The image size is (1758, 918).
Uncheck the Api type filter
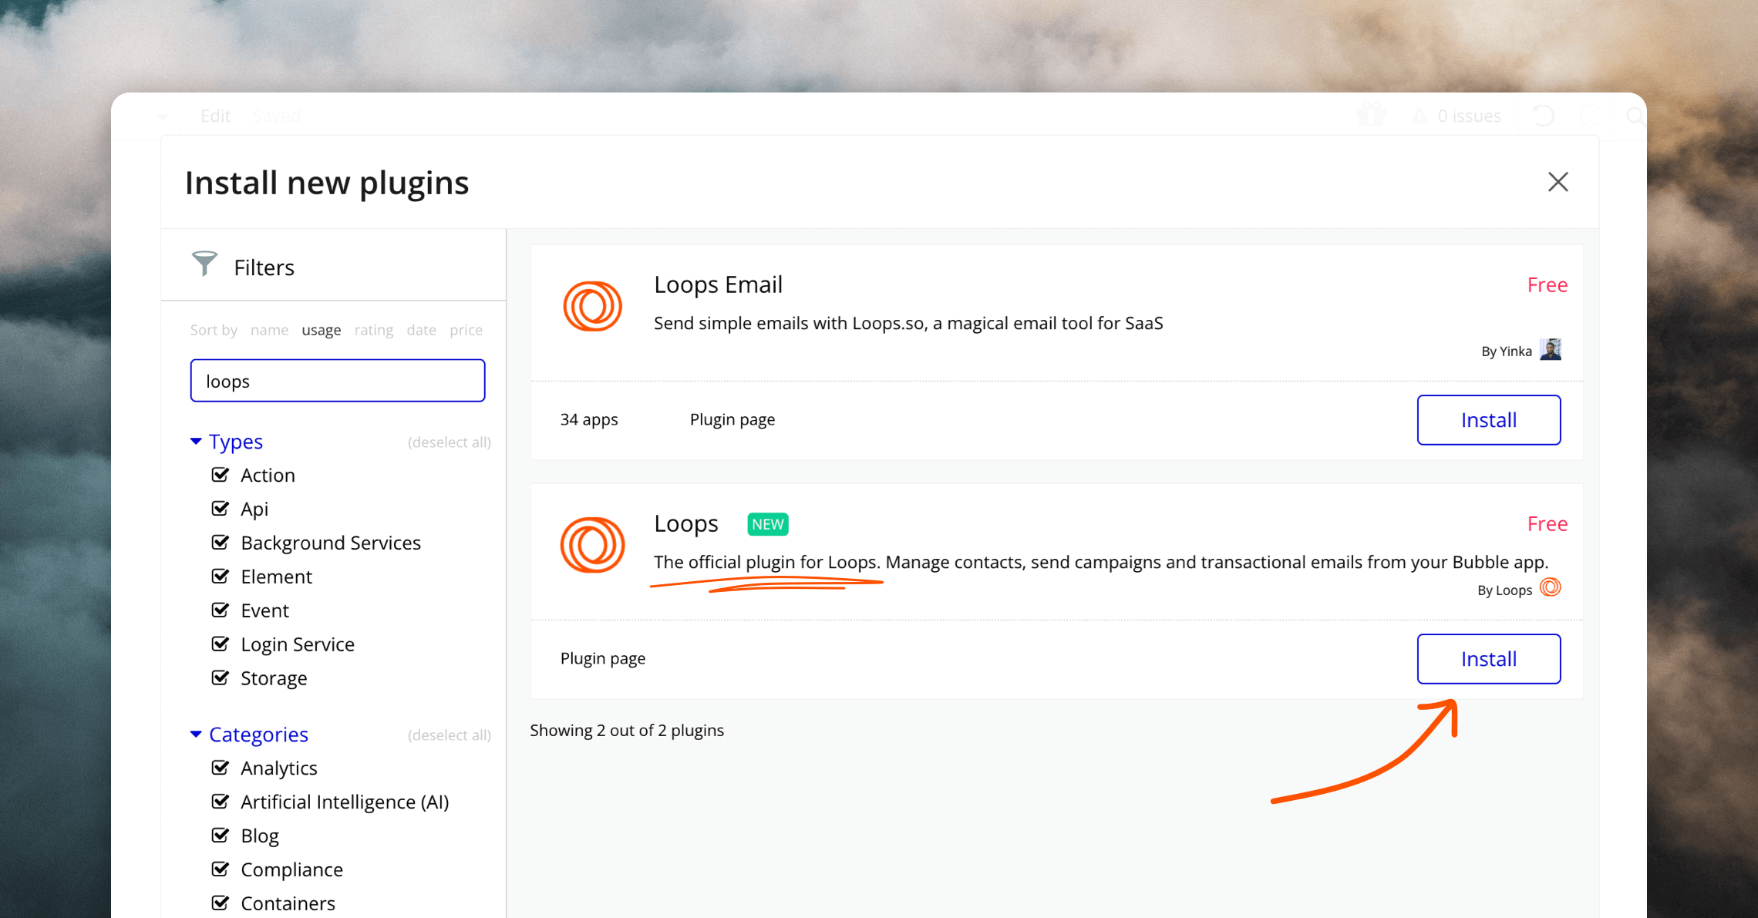(221, 509)
